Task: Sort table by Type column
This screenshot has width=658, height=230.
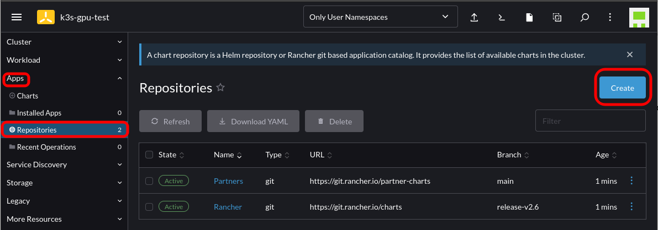Action: [277, 155]
